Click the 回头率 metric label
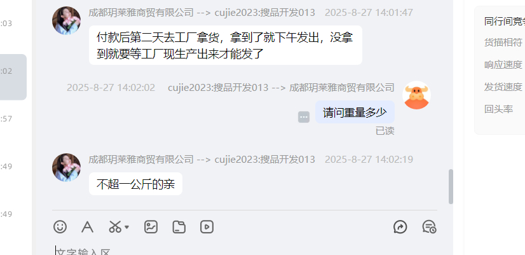Viewport: 525px width, 255px height. coord(498,109)
